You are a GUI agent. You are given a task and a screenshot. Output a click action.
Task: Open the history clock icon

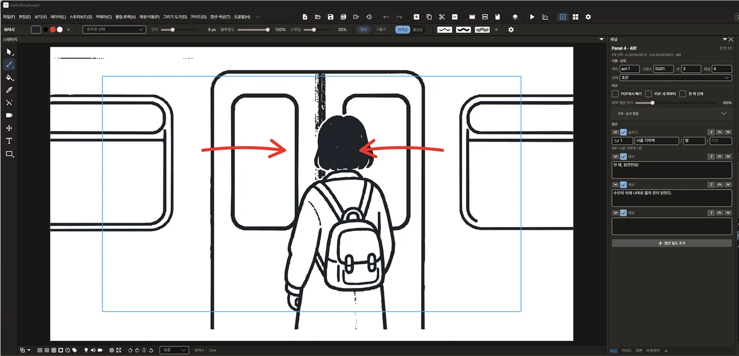click(x=368, y=17)
